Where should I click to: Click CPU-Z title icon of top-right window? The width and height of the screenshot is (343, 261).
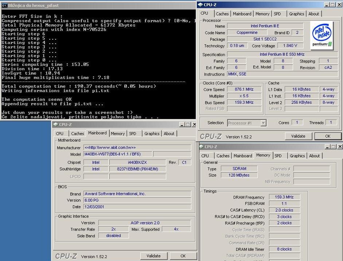(200, 5)
